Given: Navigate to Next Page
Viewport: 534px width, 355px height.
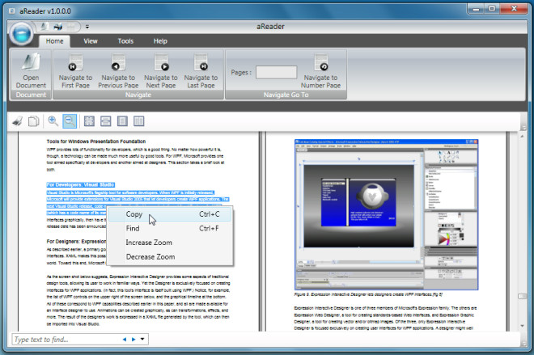Looking at the screenshot, I should [161, 71].
